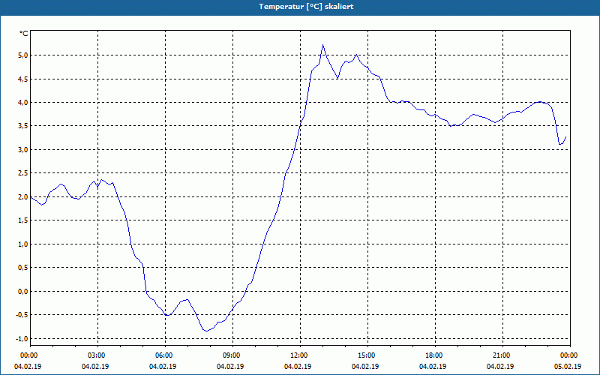Click the "04.02.19" date under 18:00
Screen dimensions: 600x375
[433, 367]
